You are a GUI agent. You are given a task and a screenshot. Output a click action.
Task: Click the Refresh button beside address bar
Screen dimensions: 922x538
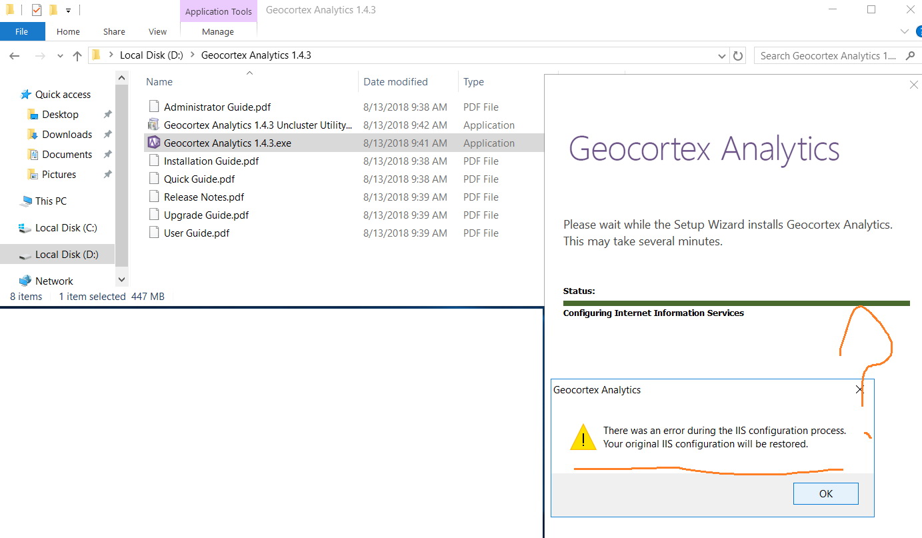pos(738,55)
